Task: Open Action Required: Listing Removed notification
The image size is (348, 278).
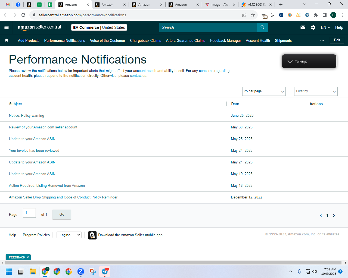Action: pos(47,186)
